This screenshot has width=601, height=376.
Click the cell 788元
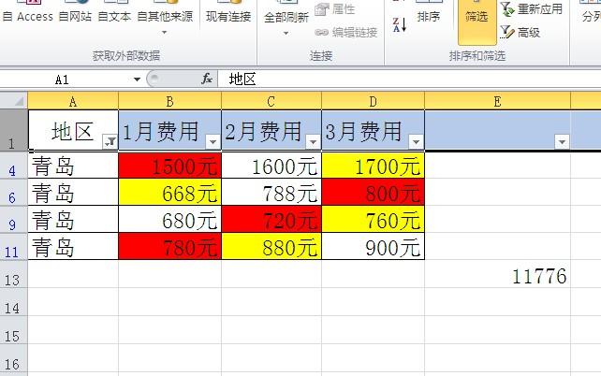coord(271,193)
